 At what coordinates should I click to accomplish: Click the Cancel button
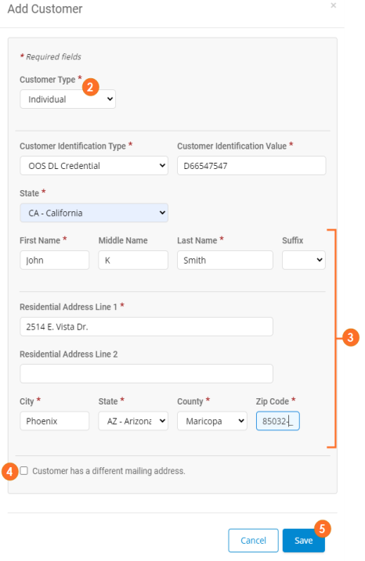(253, 540)
